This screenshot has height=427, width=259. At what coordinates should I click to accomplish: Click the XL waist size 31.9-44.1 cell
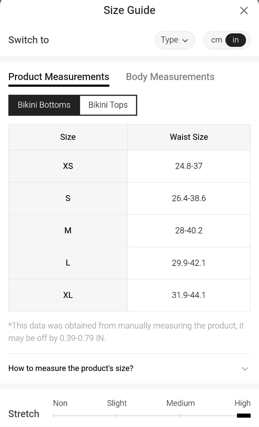point(189,295)
